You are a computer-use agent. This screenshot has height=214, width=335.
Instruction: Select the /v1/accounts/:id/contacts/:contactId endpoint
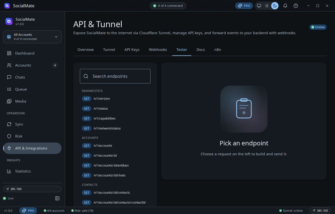(115, 203)
